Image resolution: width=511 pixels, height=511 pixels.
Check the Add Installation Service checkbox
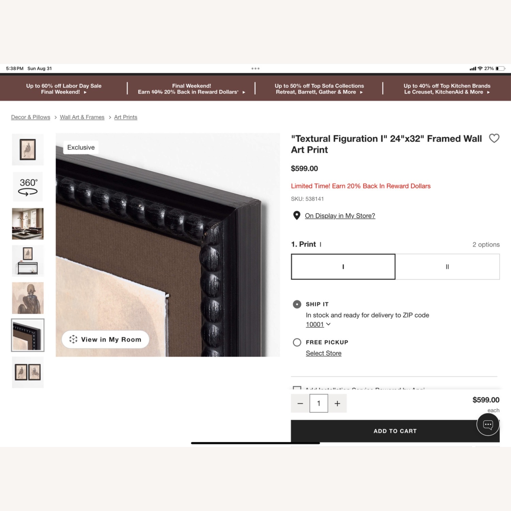coord(297,388)
